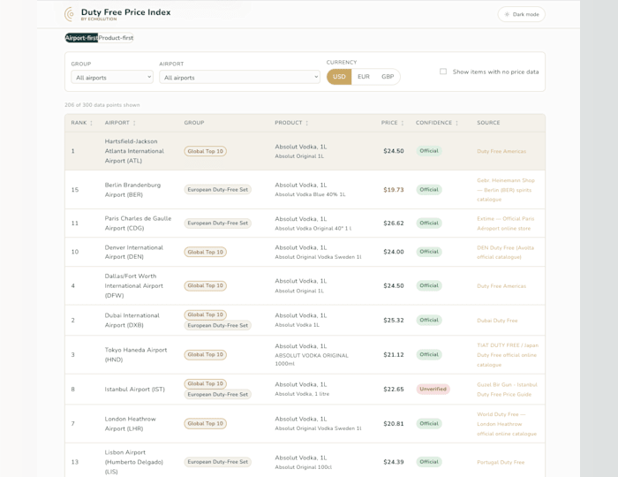
Task: Click Paris Charles de Gaulle Airport cell
Action: click(138, 223)
